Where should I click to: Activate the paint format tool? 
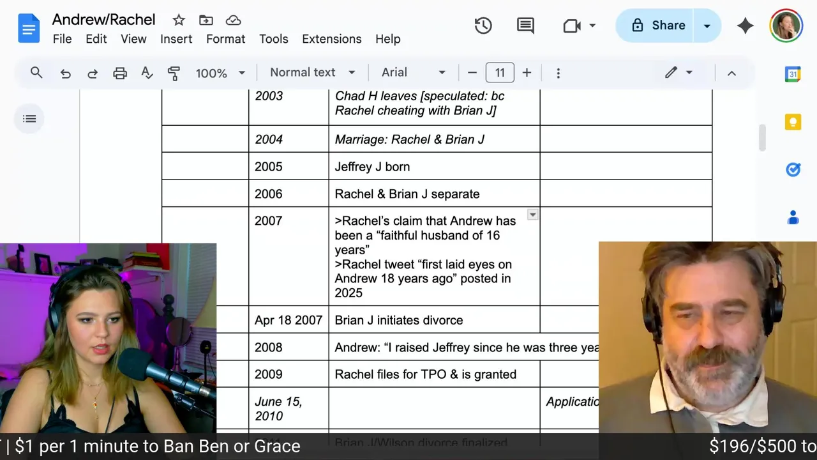(174, 73)
